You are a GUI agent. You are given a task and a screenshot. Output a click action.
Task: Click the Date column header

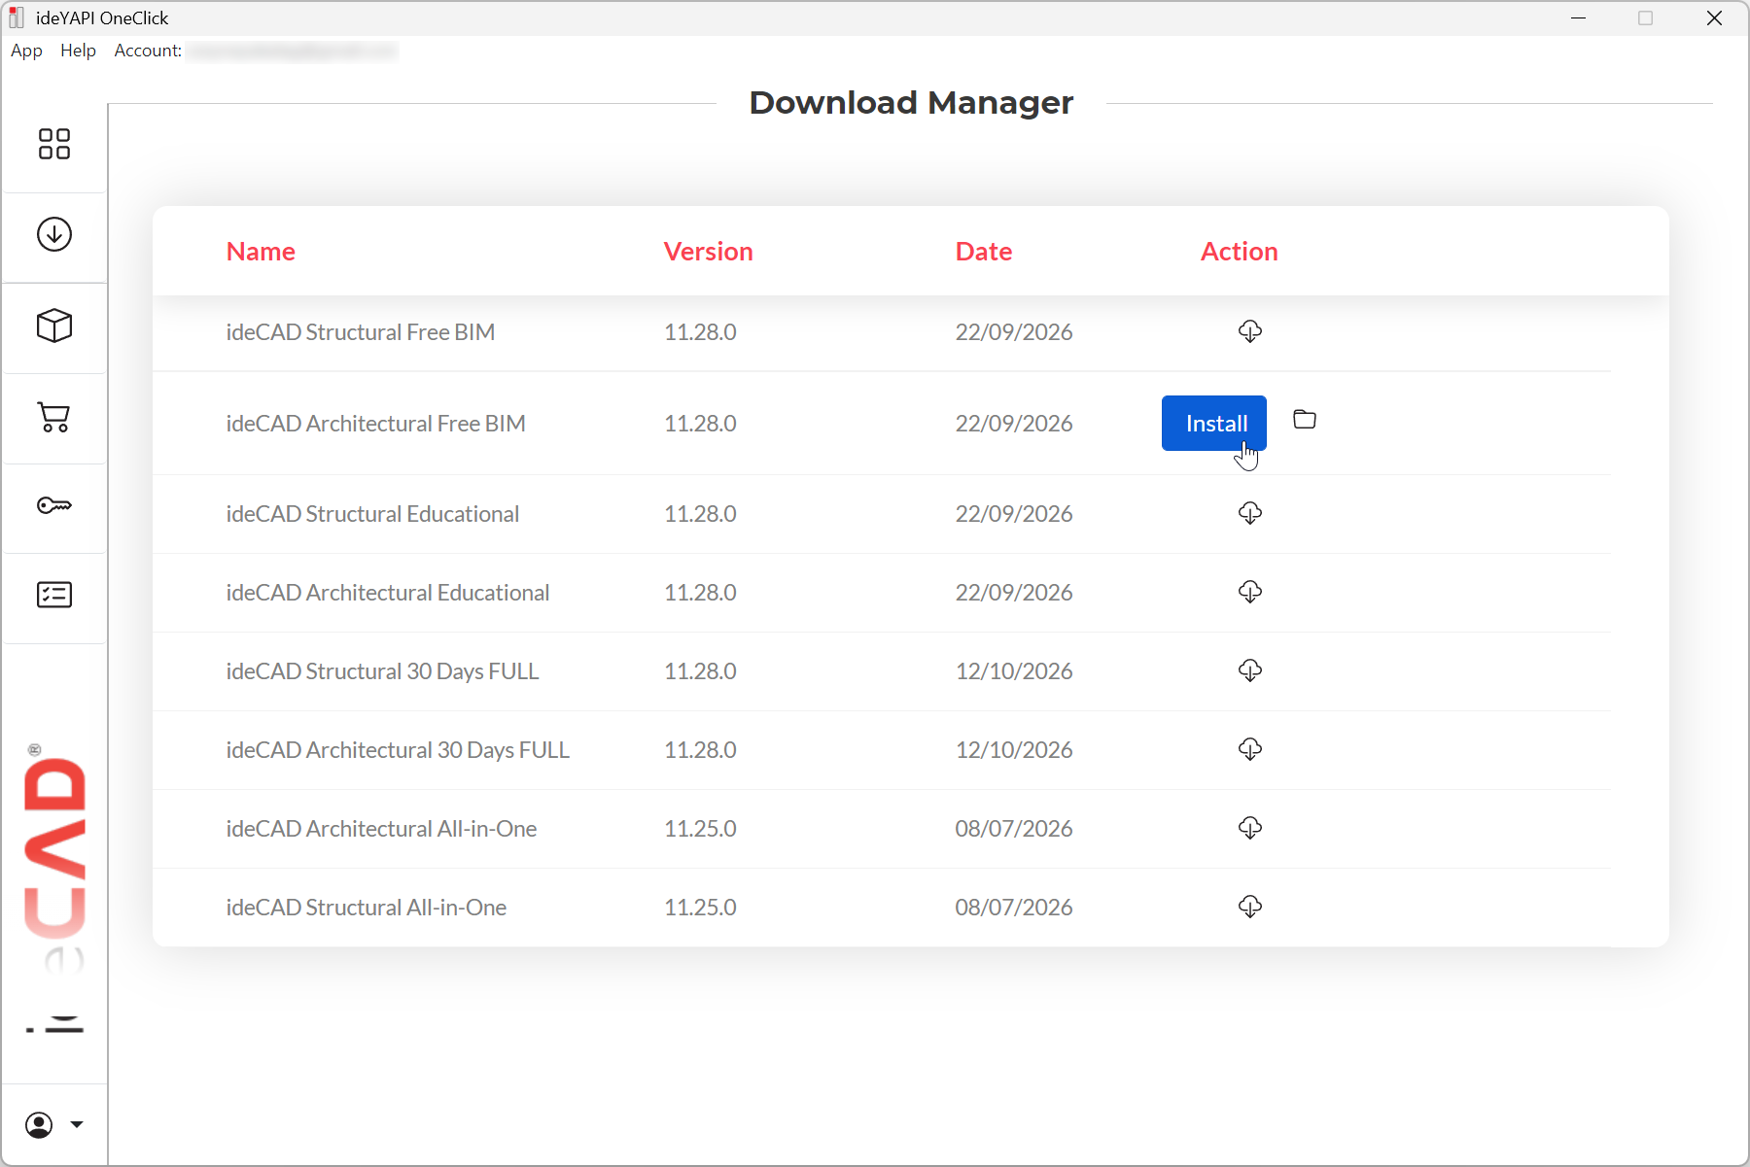(x=984, y=252)
